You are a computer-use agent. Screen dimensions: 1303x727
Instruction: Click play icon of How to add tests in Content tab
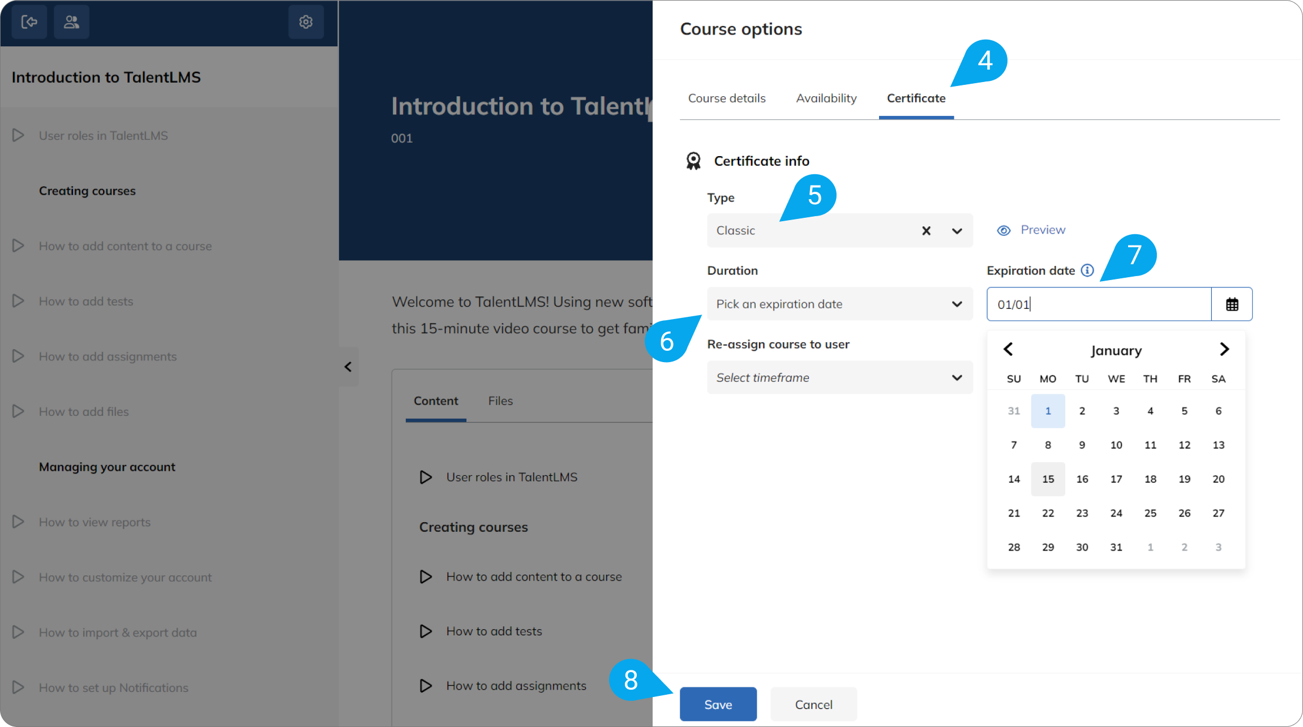426,631
